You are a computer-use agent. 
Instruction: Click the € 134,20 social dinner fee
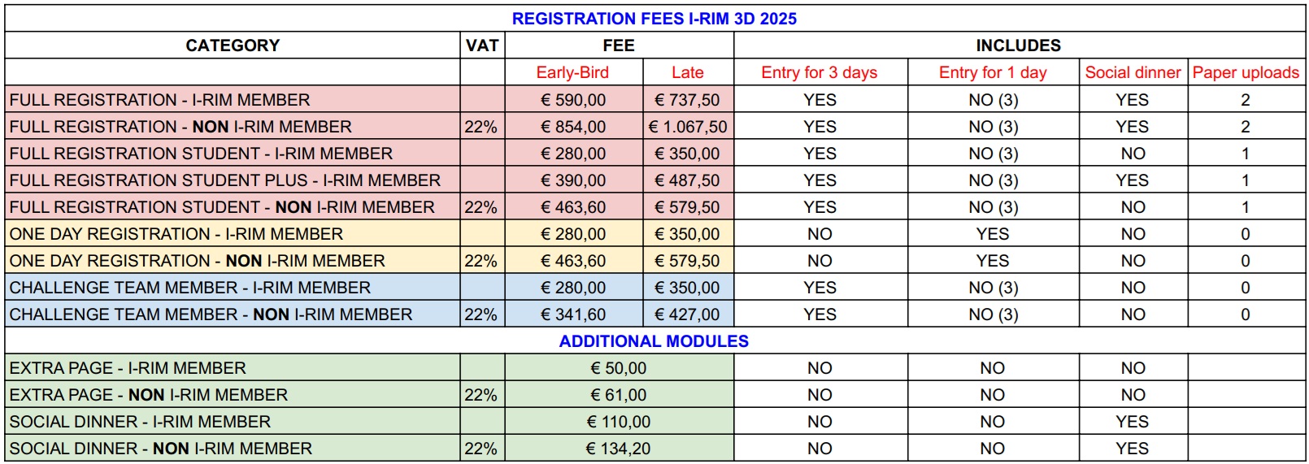tap(619, 449)
